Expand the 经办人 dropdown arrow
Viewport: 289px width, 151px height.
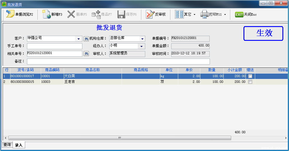(141, 46)
